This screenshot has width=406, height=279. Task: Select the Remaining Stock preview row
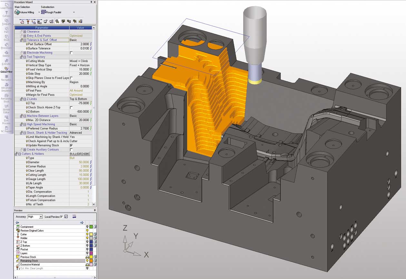point(29,261)
